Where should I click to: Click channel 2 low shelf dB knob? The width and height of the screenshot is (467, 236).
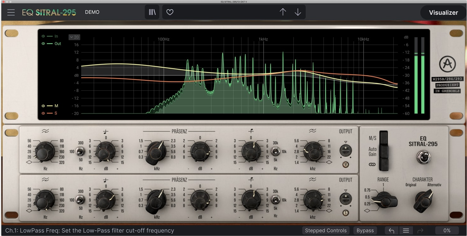click(x=106, y=200)
